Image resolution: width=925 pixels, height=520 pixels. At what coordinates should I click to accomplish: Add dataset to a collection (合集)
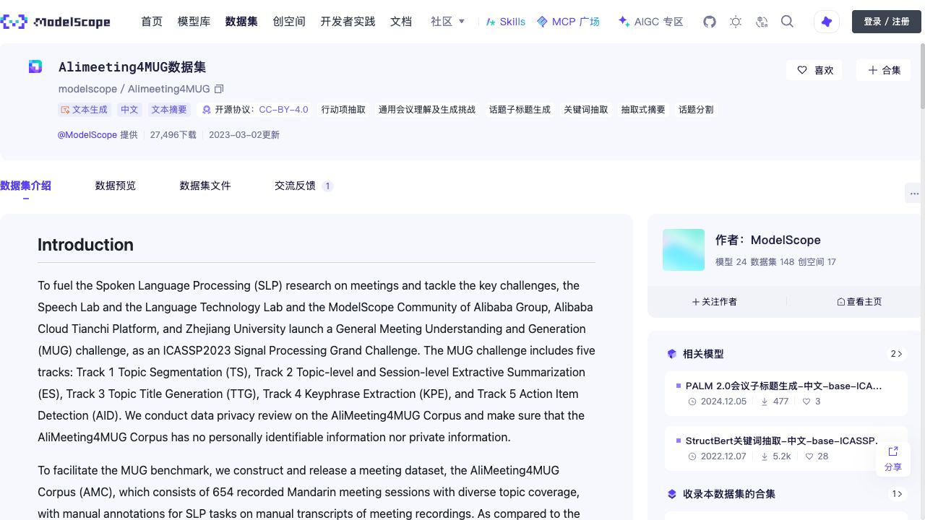pos(884,70)
